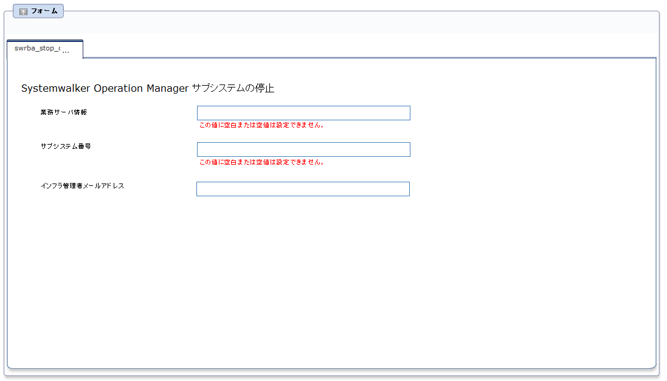Collapse the フォーム panel using its arrow icon
Viewport: 667px width, 381px height.
23,12
